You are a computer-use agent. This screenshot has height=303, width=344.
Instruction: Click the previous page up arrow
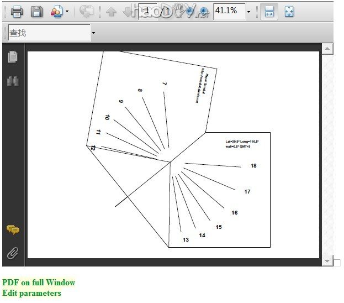(112, 11)
